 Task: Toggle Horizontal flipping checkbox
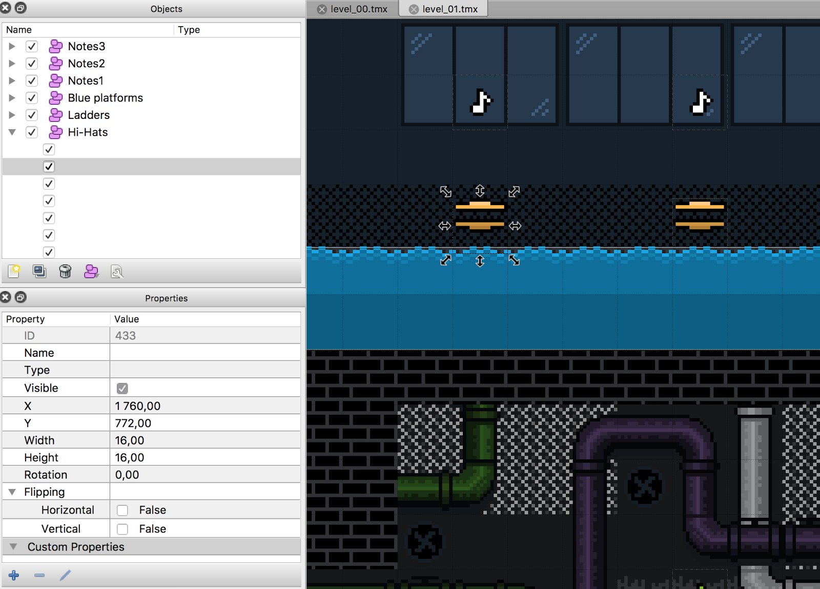click(x=122, y=510)
